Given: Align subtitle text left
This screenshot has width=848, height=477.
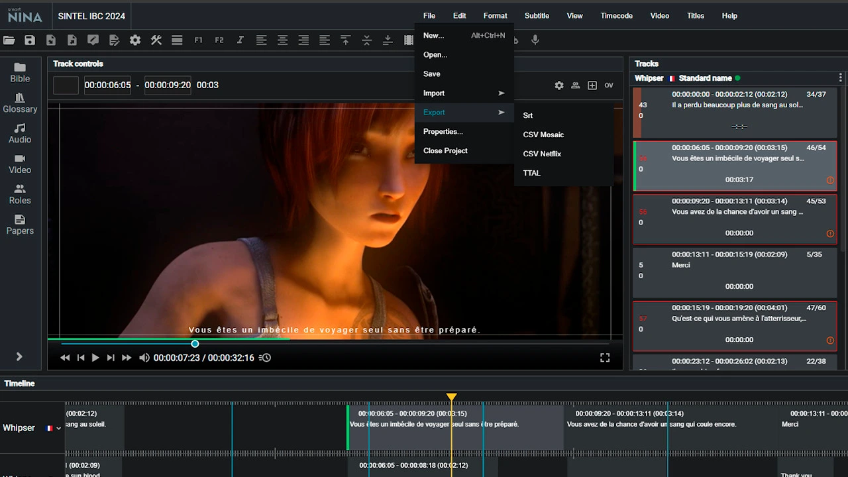Looking at the screenshot, I should pos(262,40).
